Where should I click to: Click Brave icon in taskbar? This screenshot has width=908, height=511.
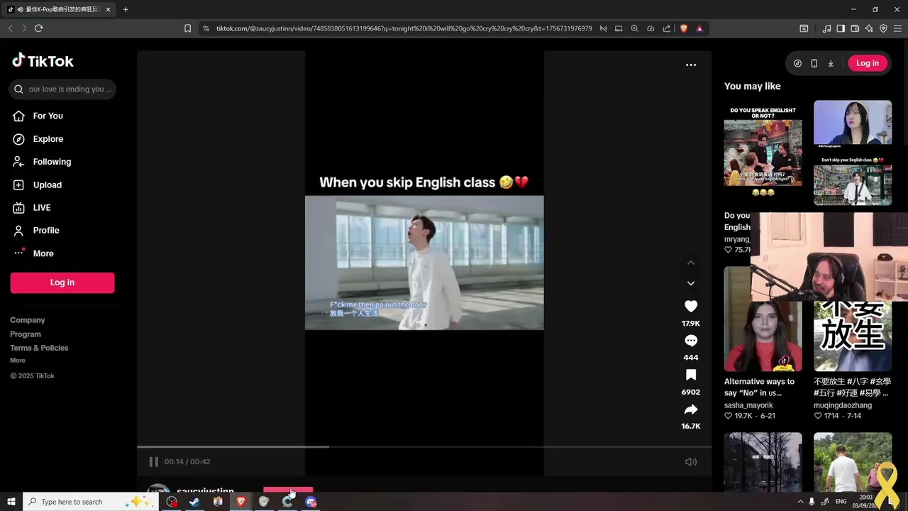[240, 502]
